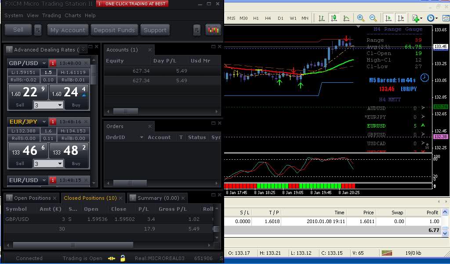Click Buy on the EUR/JPY rate panel
The height and width of the screenshot is (264, 450).
point(76,163)
